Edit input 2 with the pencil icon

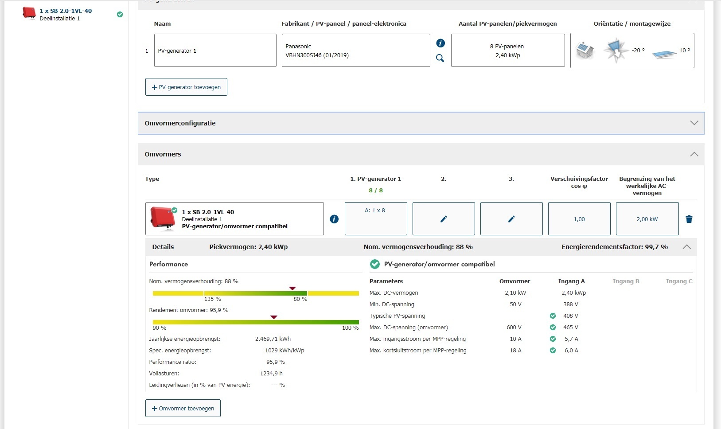tap(444, 219)
